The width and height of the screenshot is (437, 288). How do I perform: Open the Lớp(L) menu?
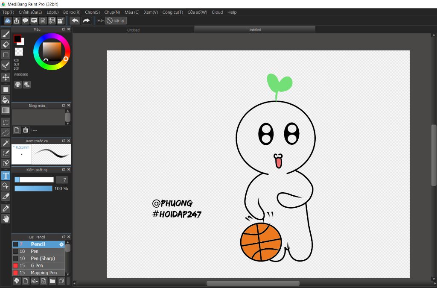pyautogui.click(x=52, y=12)
